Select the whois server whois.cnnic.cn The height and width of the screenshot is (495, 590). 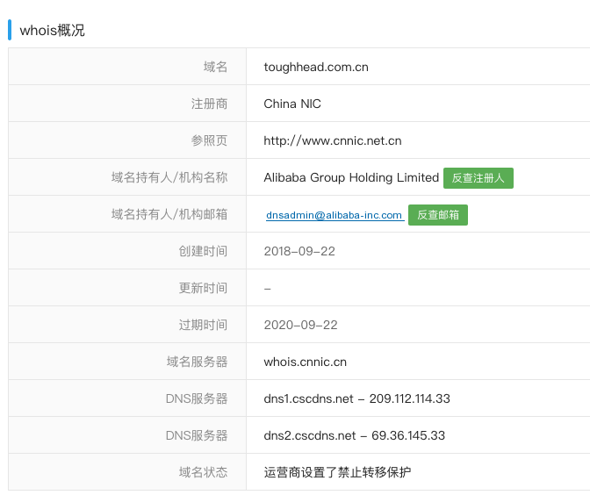click(x=306, y=362)
